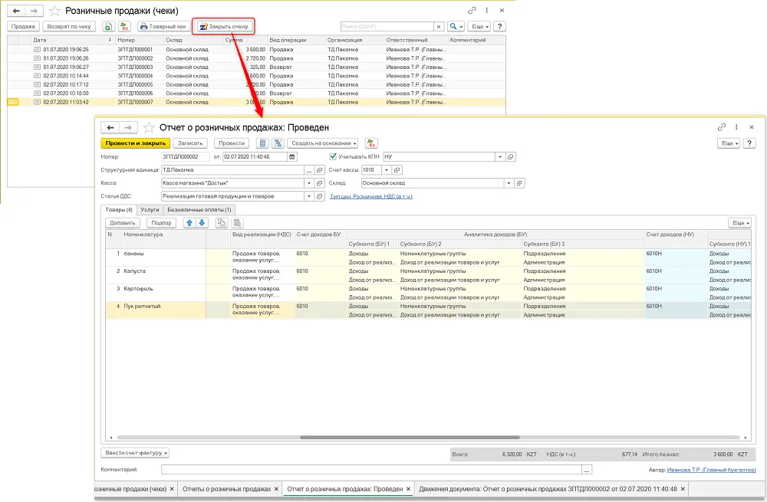Screen dimensions: 767x502
Task: Click the search field in the checks list window
Action: click(387, 26)
